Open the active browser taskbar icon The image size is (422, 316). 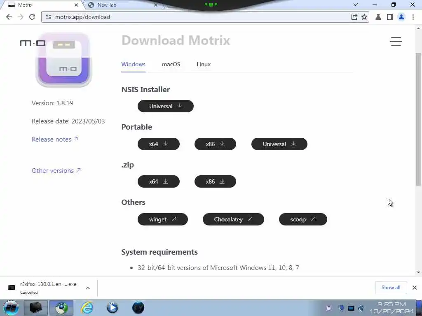pos(61,308)
